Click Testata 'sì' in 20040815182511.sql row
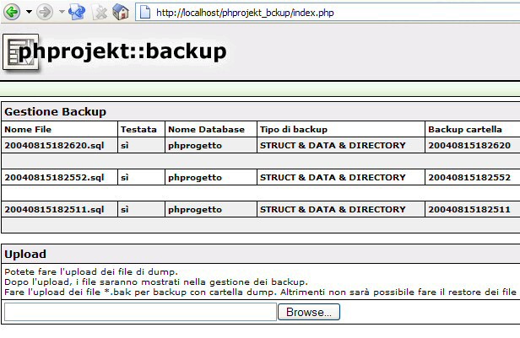 pos(125,210)
